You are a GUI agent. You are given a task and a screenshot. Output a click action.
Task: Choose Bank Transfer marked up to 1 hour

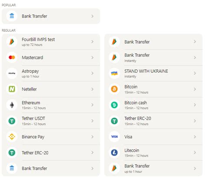153,169
